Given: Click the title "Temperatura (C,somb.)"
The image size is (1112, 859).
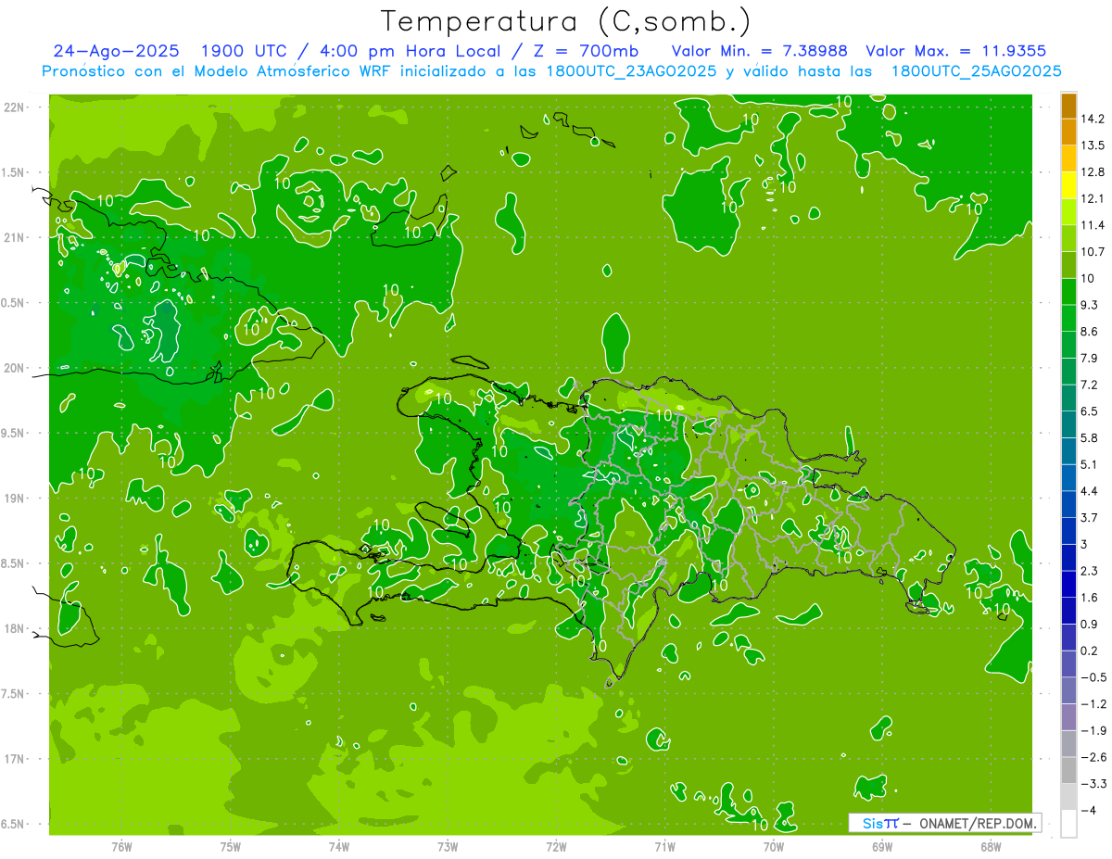Looking at the screenshot, I should coord(566,22).
